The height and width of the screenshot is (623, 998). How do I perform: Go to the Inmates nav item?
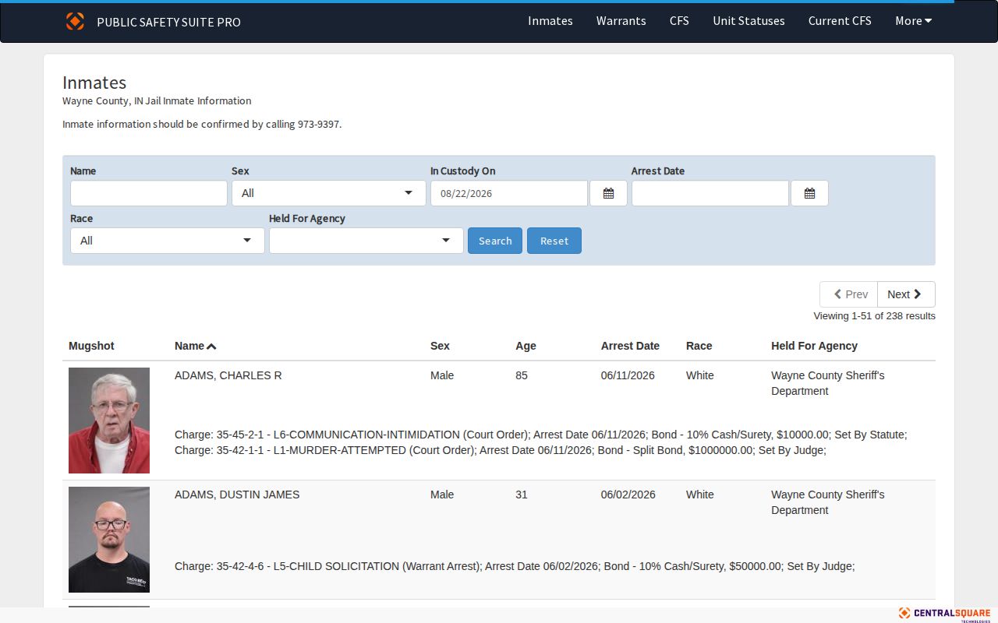(550, 21)
